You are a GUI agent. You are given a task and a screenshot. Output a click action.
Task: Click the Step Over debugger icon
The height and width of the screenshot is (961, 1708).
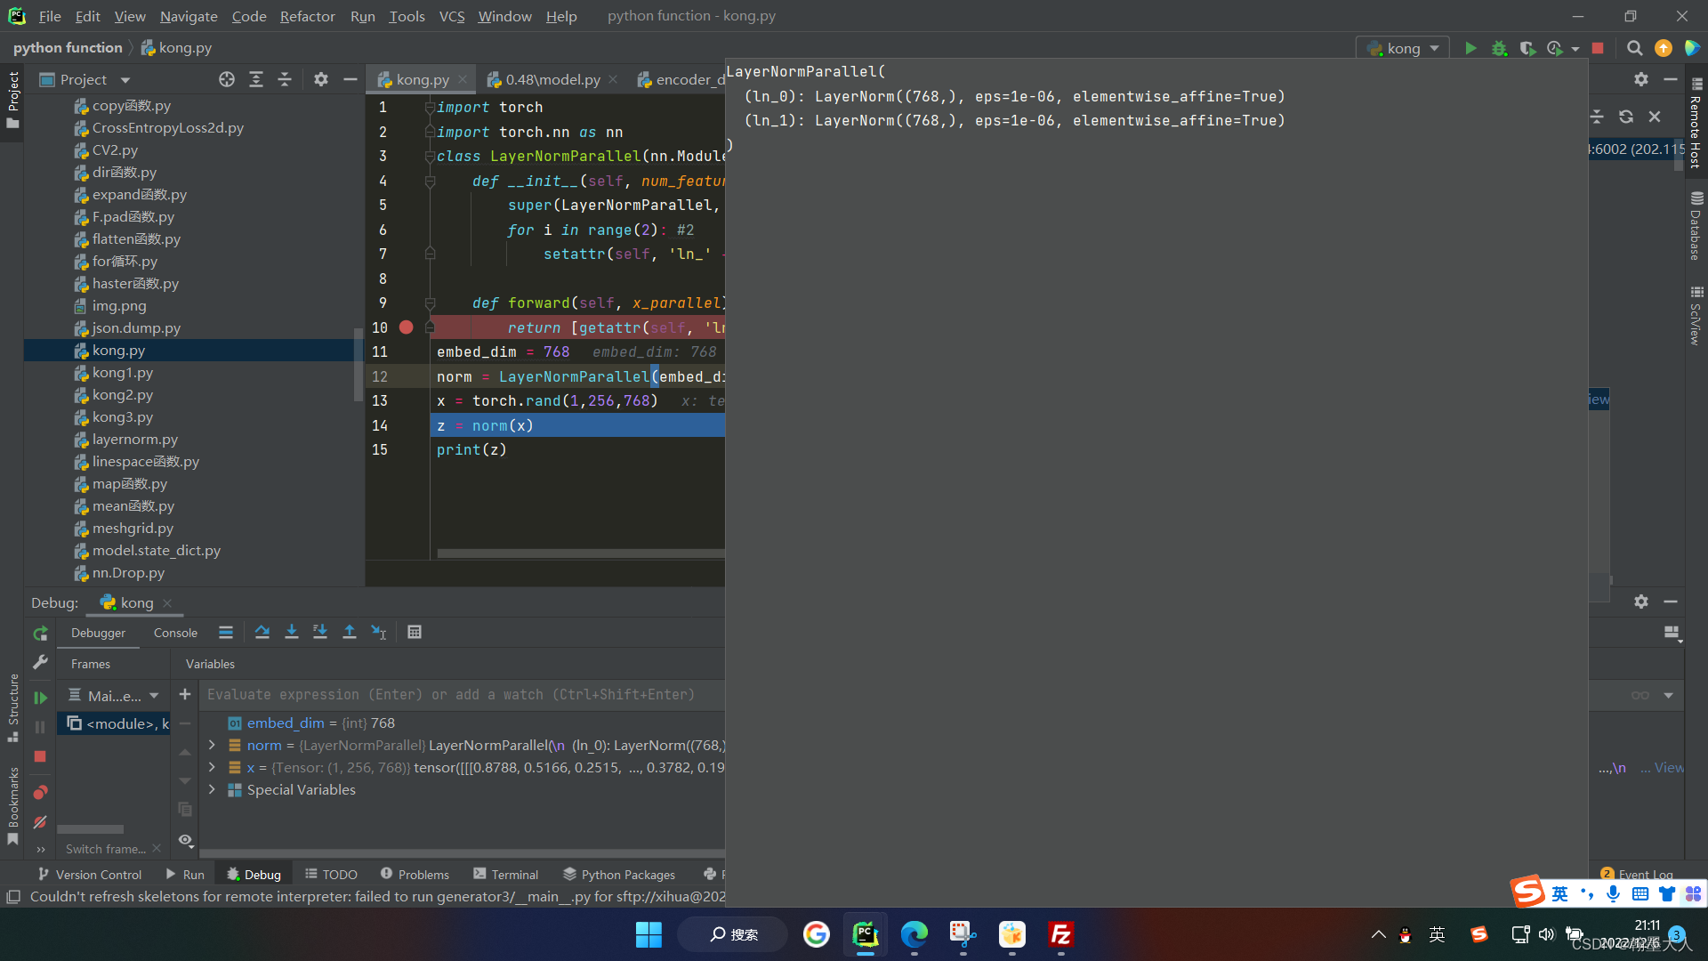[x=262, y=632]
